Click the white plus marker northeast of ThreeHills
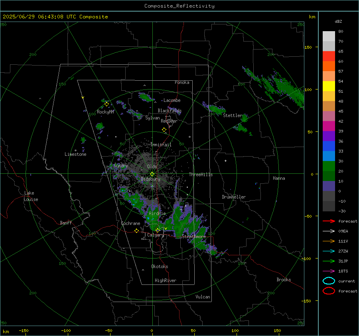The height and width of the screenshot is (336, 359). [x=225, y=161]
